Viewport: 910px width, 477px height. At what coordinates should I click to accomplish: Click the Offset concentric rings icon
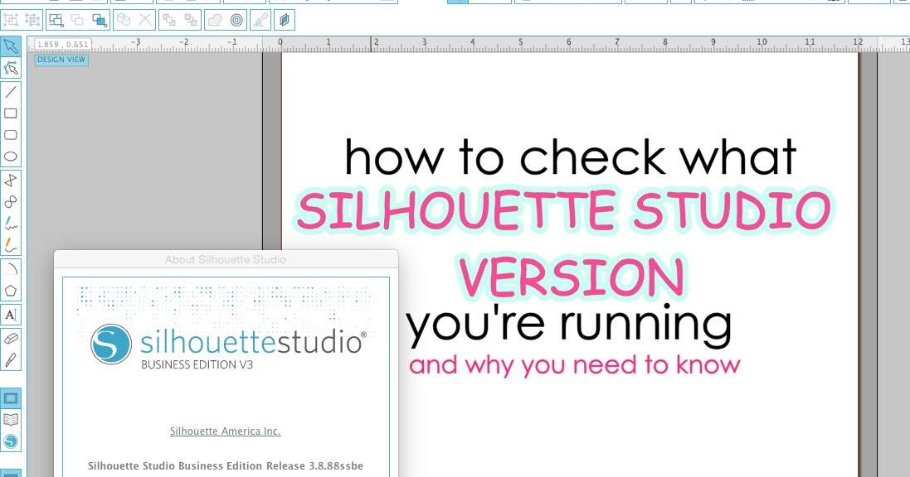tap(236, 20)
